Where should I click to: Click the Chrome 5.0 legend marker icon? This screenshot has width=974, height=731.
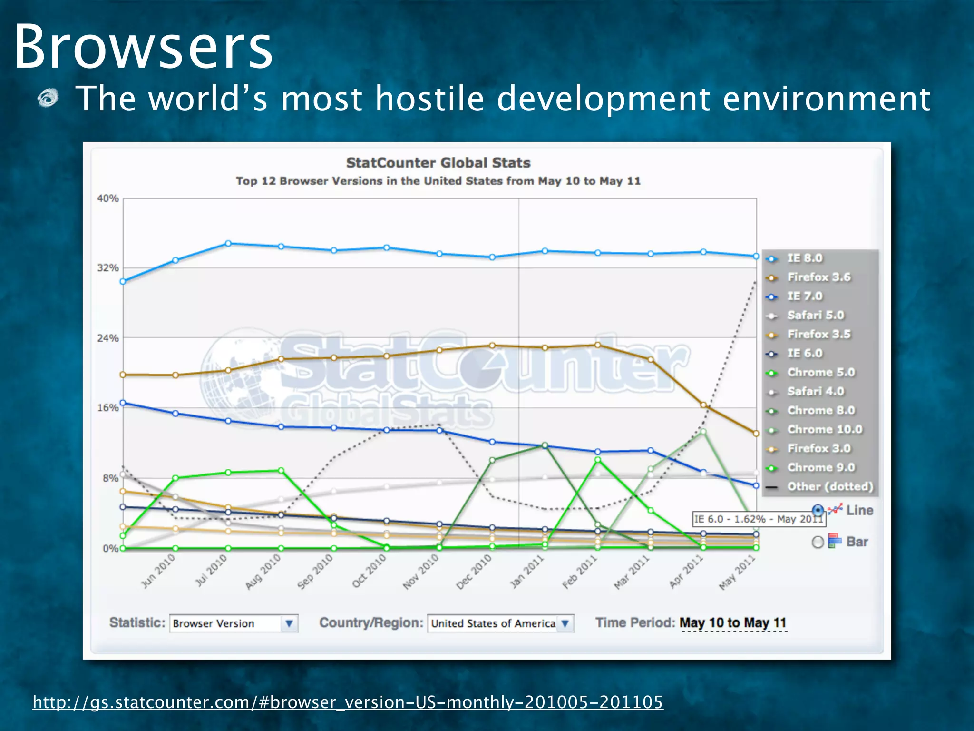point(772,373)
